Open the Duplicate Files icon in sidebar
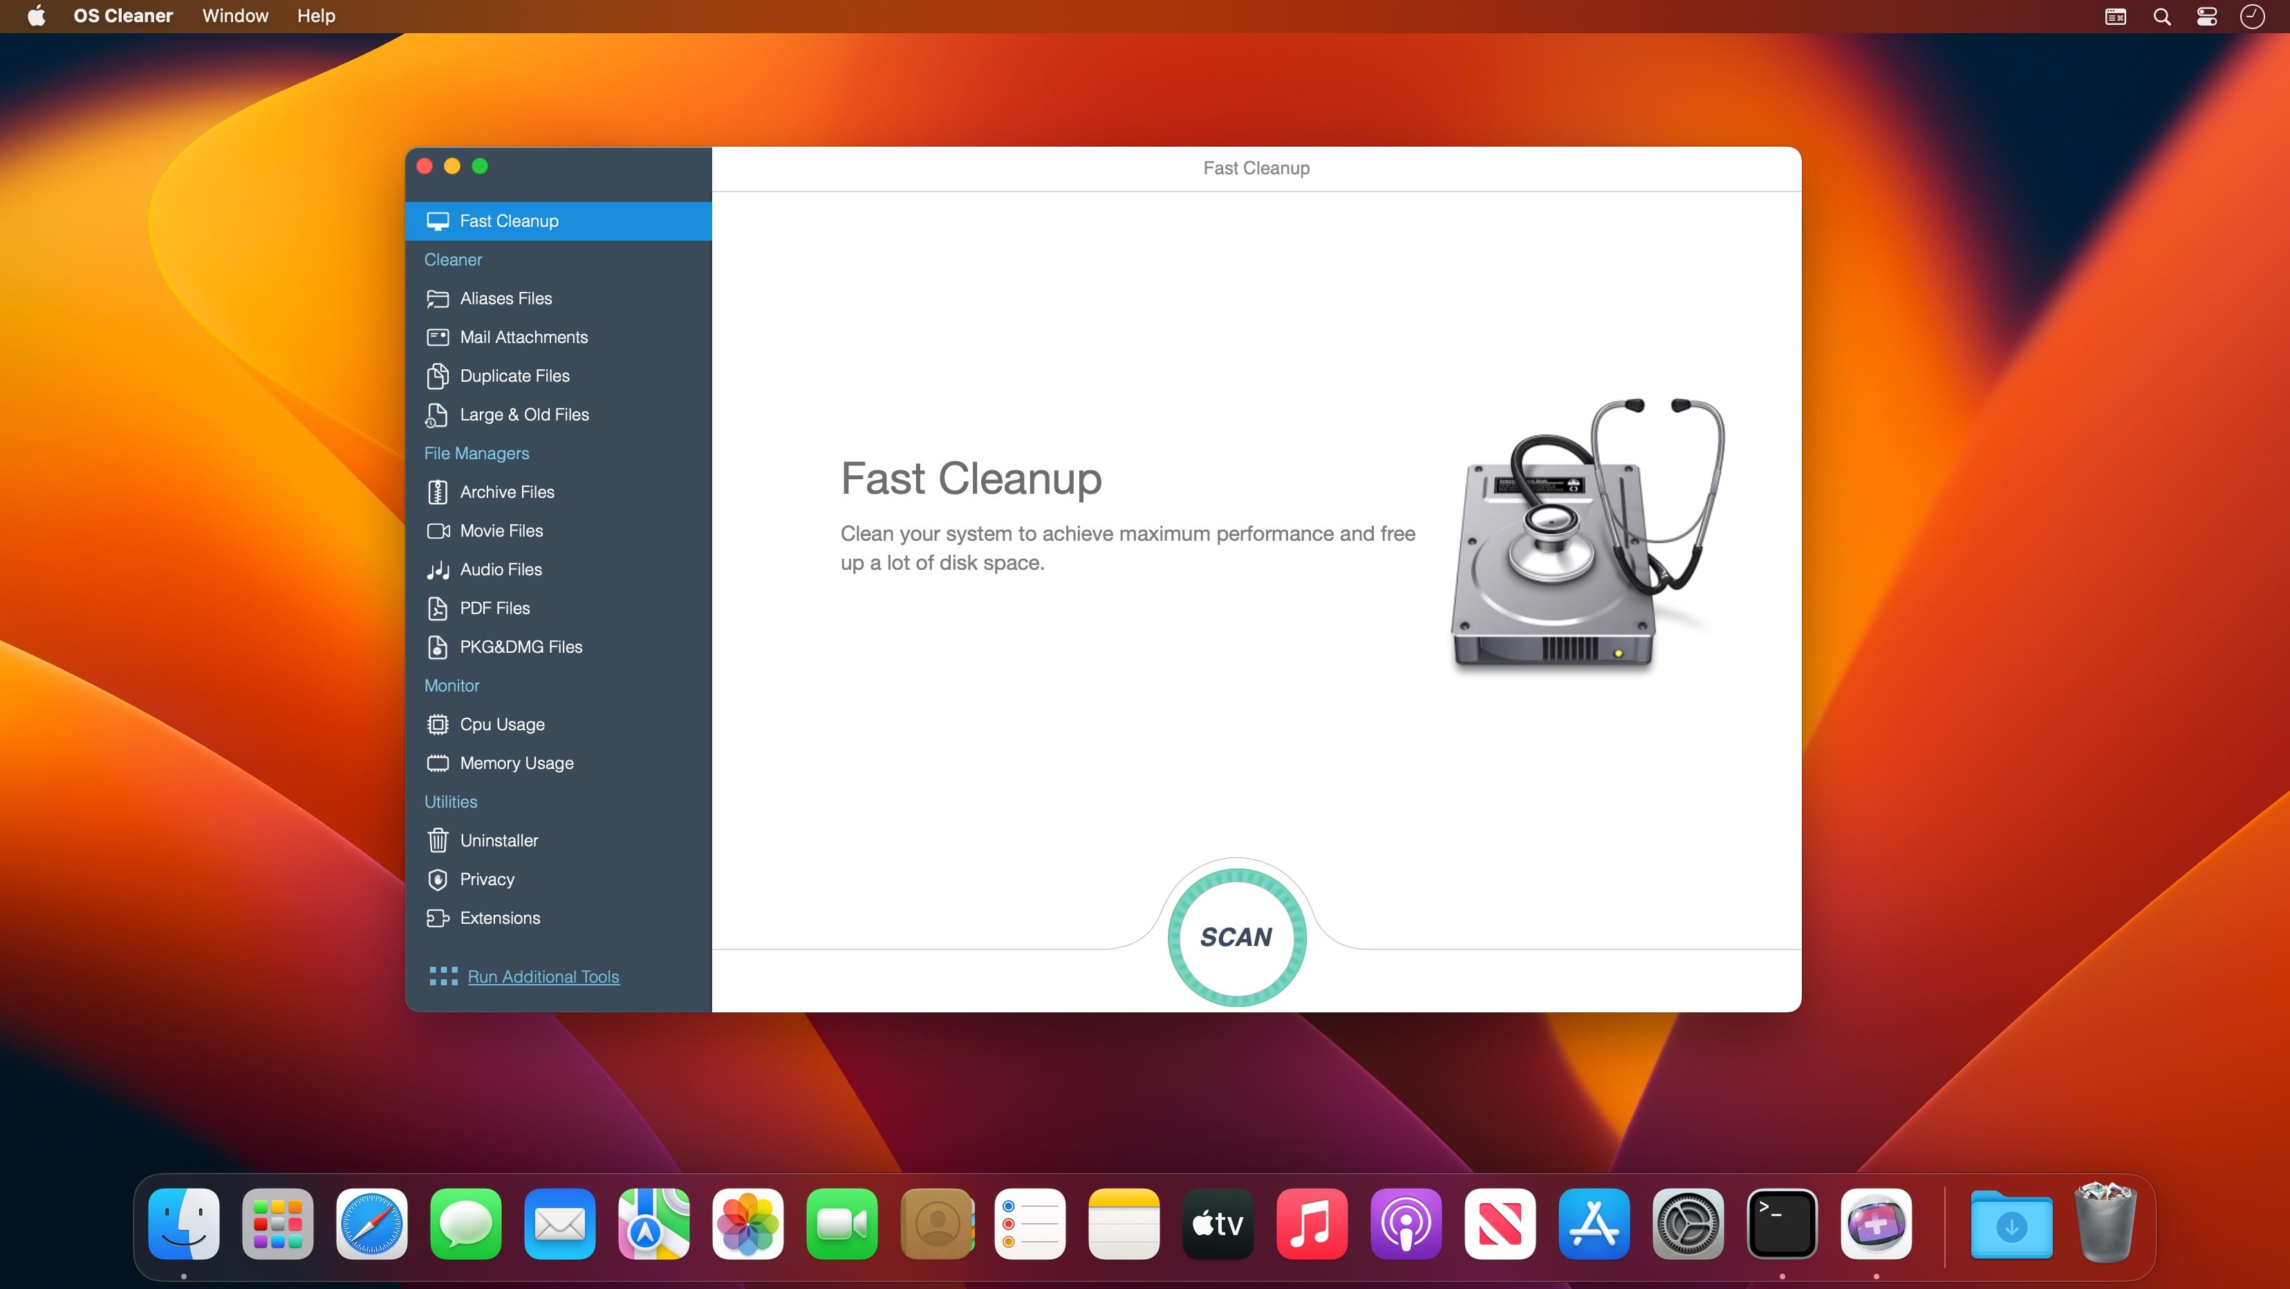Image resolution: width=2290 pixels, height=1289 pixels. [438, 376]
